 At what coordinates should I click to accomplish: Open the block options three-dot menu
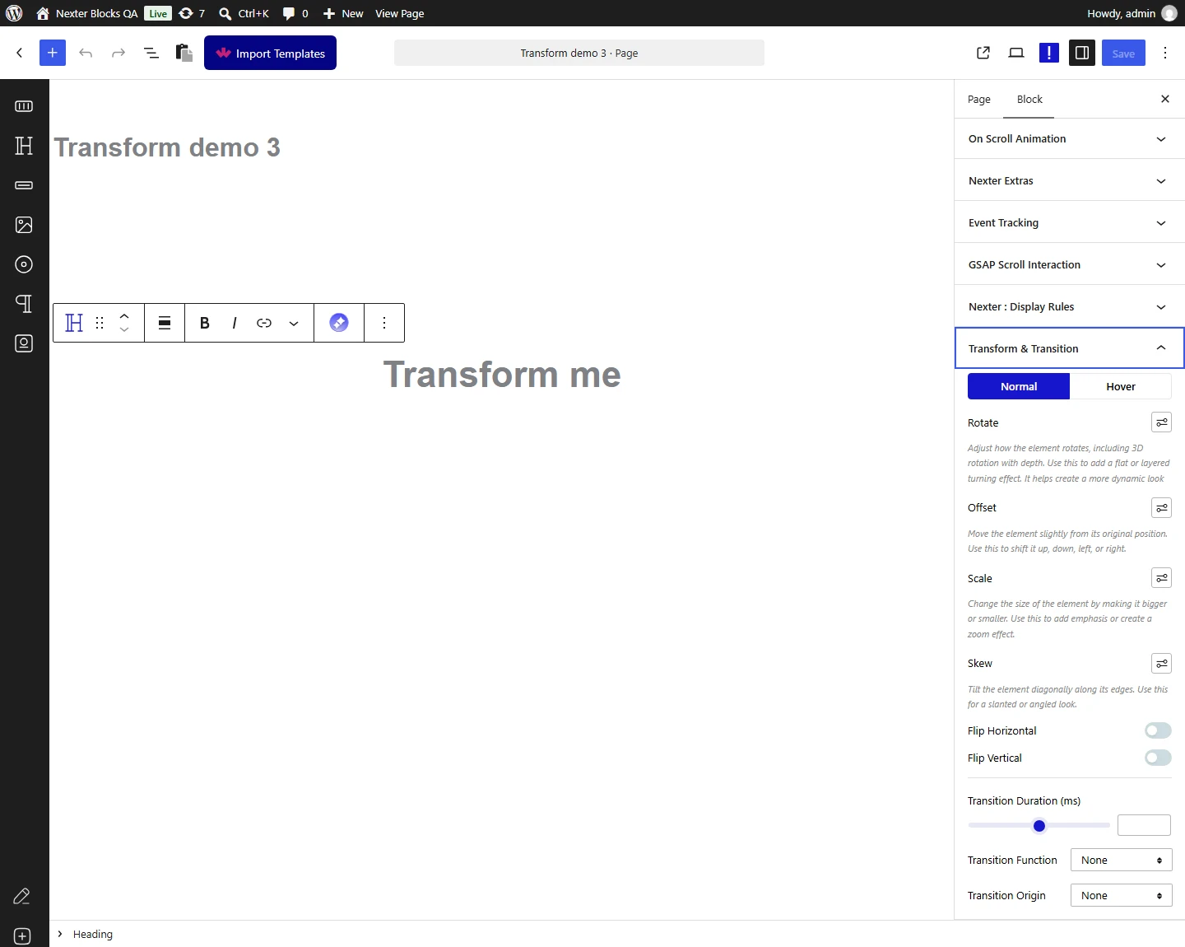tap(384, 323)
